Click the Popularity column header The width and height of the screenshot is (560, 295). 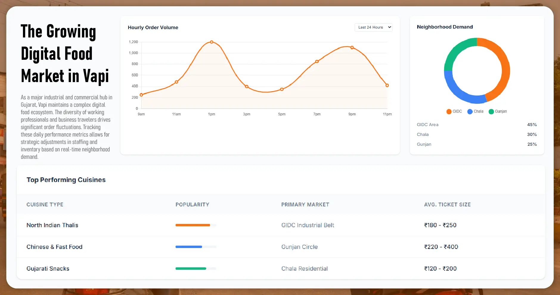click(192, 205)
